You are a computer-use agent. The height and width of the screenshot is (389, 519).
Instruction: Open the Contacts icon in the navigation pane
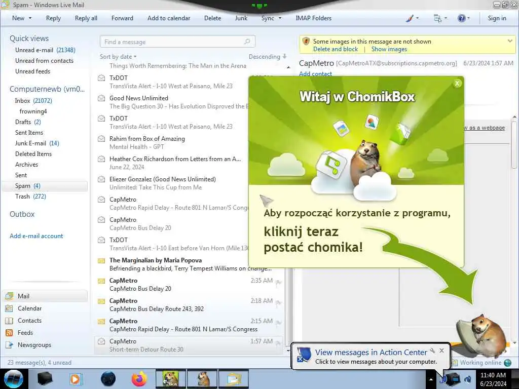[9, 321]
